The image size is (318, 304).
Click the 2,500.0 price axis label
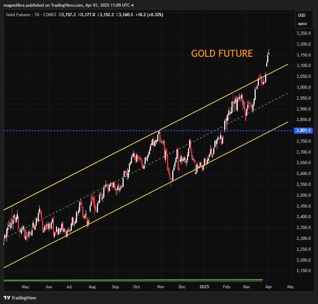pos(304,195)
